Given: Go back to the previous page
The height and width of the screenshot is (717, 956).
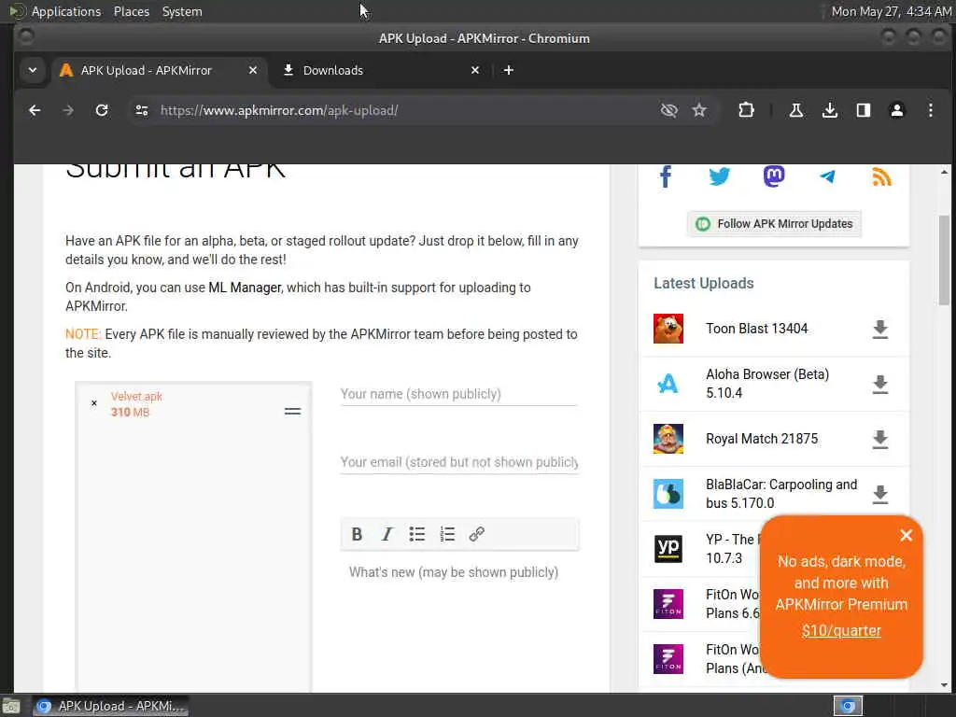Looking at the screenshot, I should click(35, 110).
